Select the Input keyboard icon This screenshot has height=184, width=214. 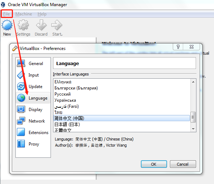[x=21, y=75]
